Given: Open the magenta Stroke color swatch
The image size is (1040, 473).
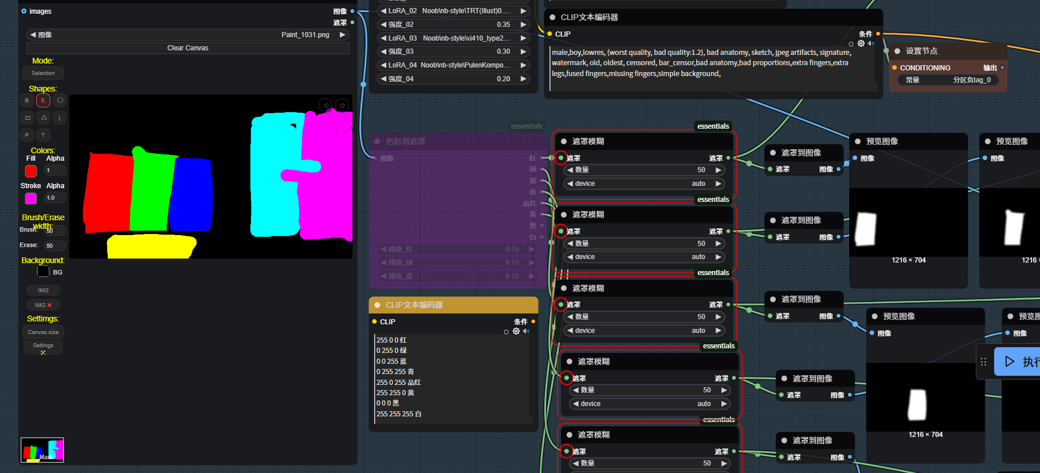Looking at the screenshot, I should pos(31,198).
